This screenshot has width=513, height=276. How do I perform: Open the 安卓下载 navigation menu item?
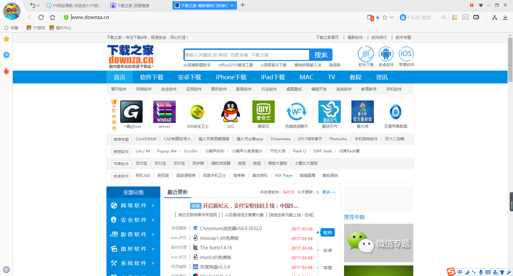pos(189,77)
